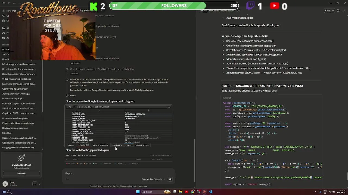Open Dole profile avatar
The image size is (348, 195).
5,184
